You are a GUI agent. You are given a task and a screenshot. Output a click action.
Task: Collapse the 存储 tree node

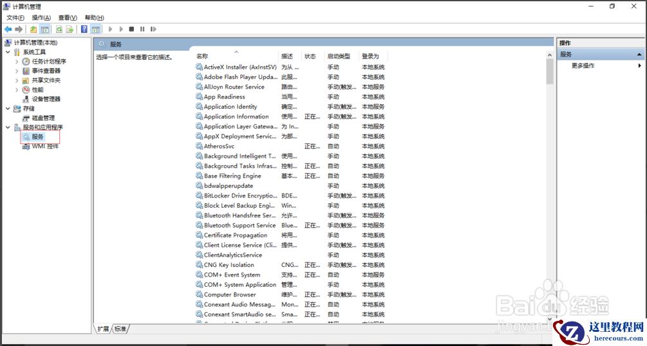(x=8, y=109)
